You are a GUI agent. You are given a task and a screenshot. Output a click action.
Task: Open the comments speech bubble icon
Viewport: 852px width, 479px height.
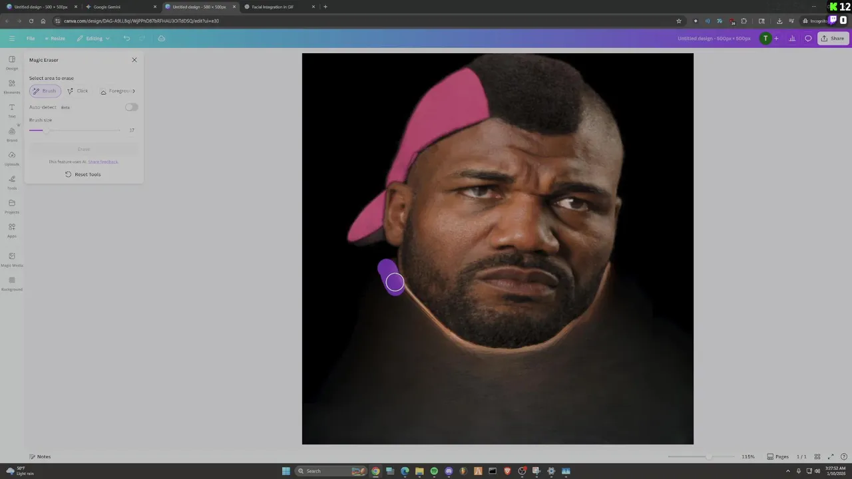pyautogui.click(x=808, y=39)
